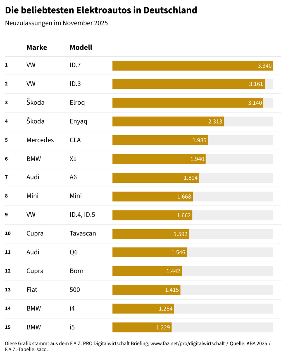This screenshot has width=286, height=358.
Task: Select the Mercedes brand label
Action: coord(40,140)
